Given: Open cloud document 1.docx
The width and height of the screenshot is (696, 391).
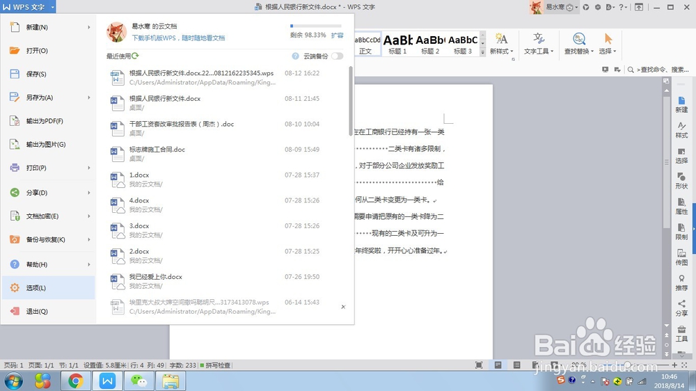Looking at the screenshot, I should point(226,179).
